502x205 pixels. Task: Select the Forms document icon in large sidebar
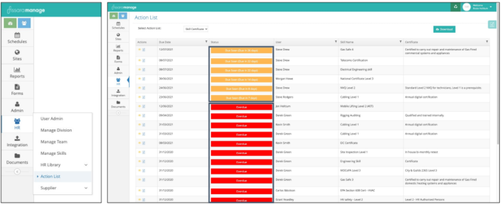[x=18, y=87]
